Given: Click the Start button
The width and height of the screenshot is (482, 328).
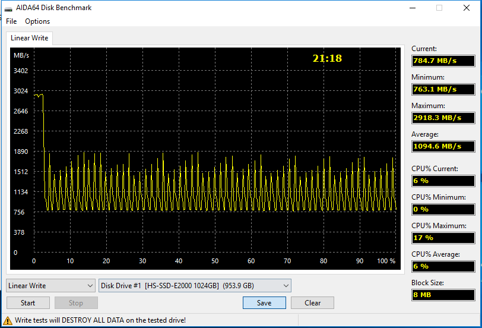Looking at the screenshot, I should [x=28, y=303].
